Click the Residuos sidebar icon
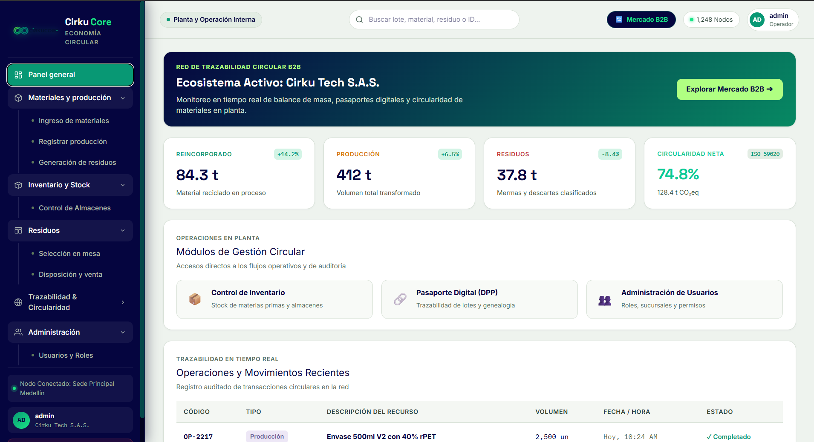 [x=18, y=230]
